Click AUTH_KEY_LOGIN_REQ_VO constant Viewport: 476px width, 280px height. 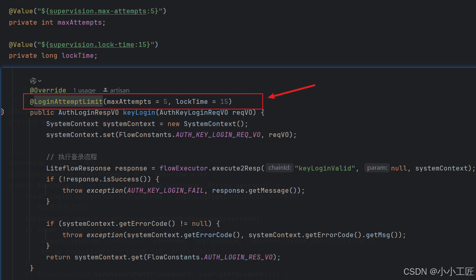pos(218,135)
